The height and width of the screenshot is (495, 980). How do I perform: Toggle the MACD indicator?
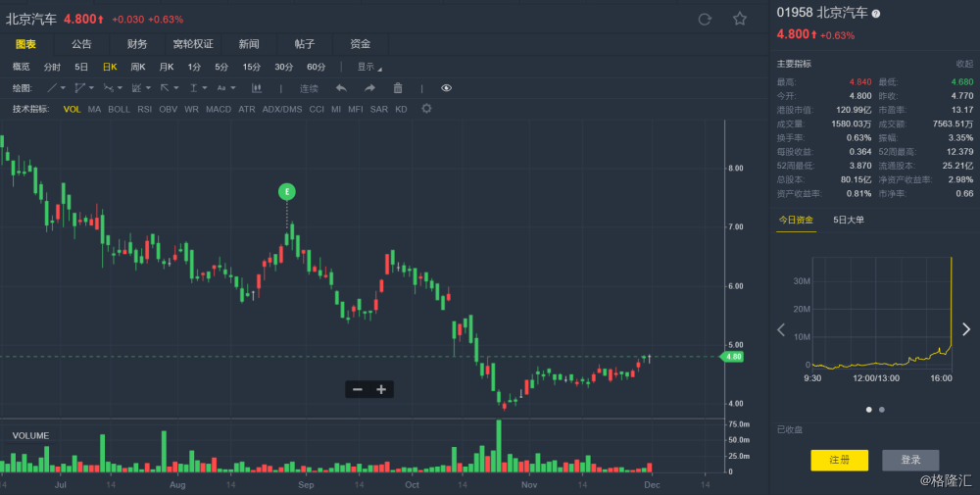(x=219, y=110)
